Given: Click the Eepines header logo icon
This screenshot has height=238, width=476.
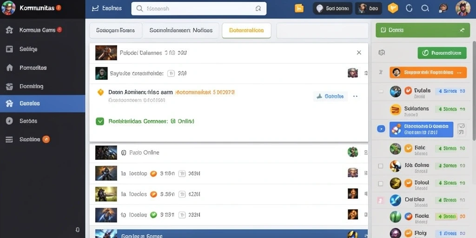Looking at the screenshot, I should tap(95, 8).
